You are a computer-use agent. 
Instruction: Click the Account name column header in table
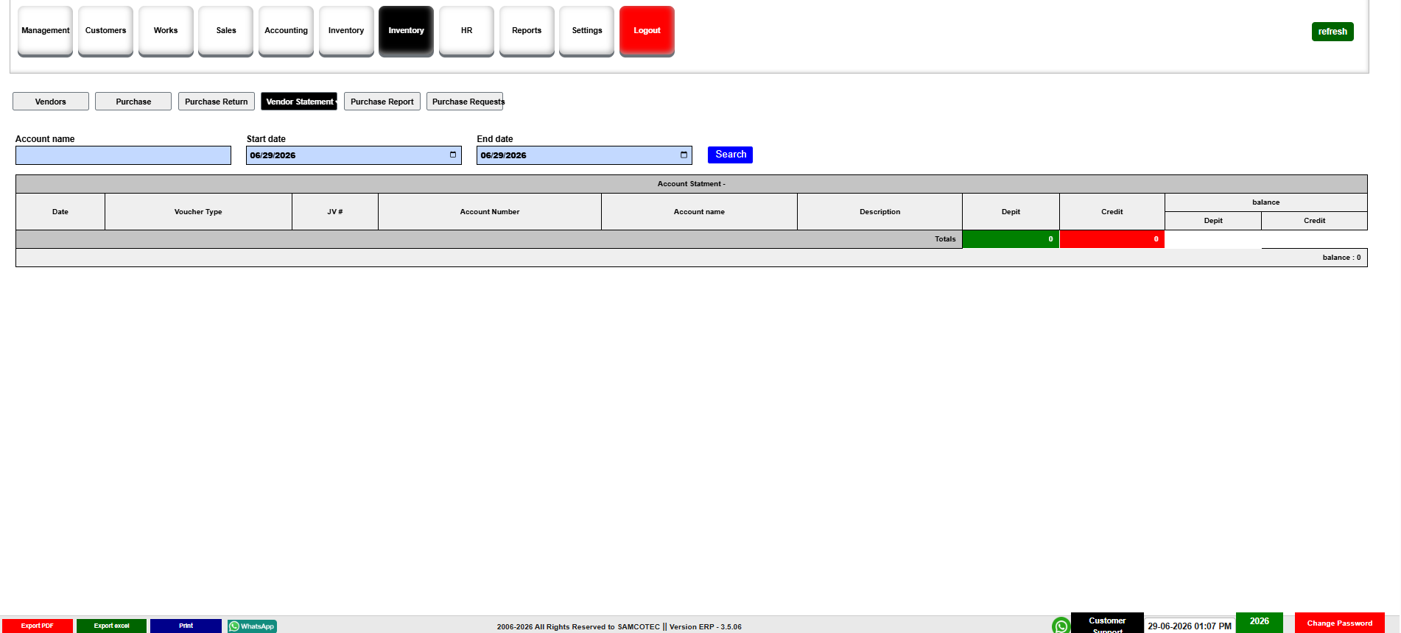click(699, 212)
